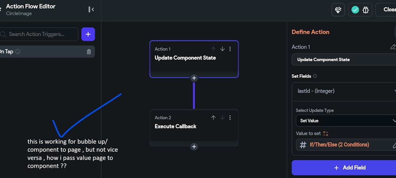Click the Add Field button
This screenshot has height=178, width=396.
[x=344, y=167]
